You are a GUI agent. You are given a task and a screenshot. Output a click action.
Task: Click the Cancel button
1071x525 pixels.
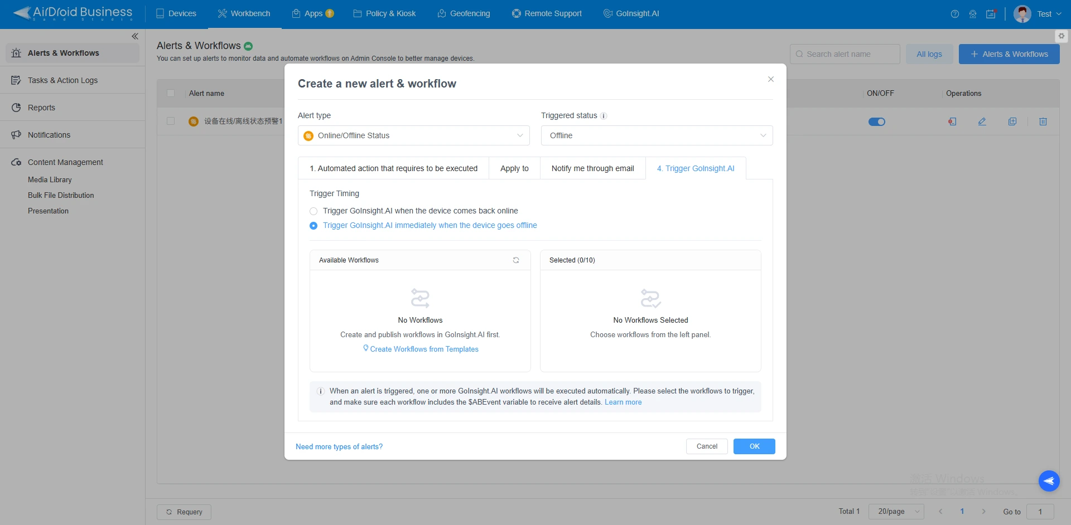[x=707, y=446]
